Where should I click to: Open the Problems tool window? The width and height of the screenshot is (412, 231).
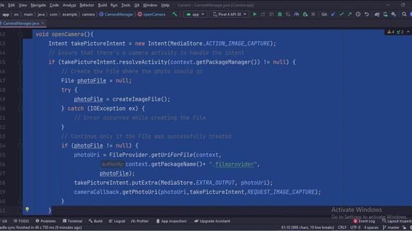[x=46, y=221]
